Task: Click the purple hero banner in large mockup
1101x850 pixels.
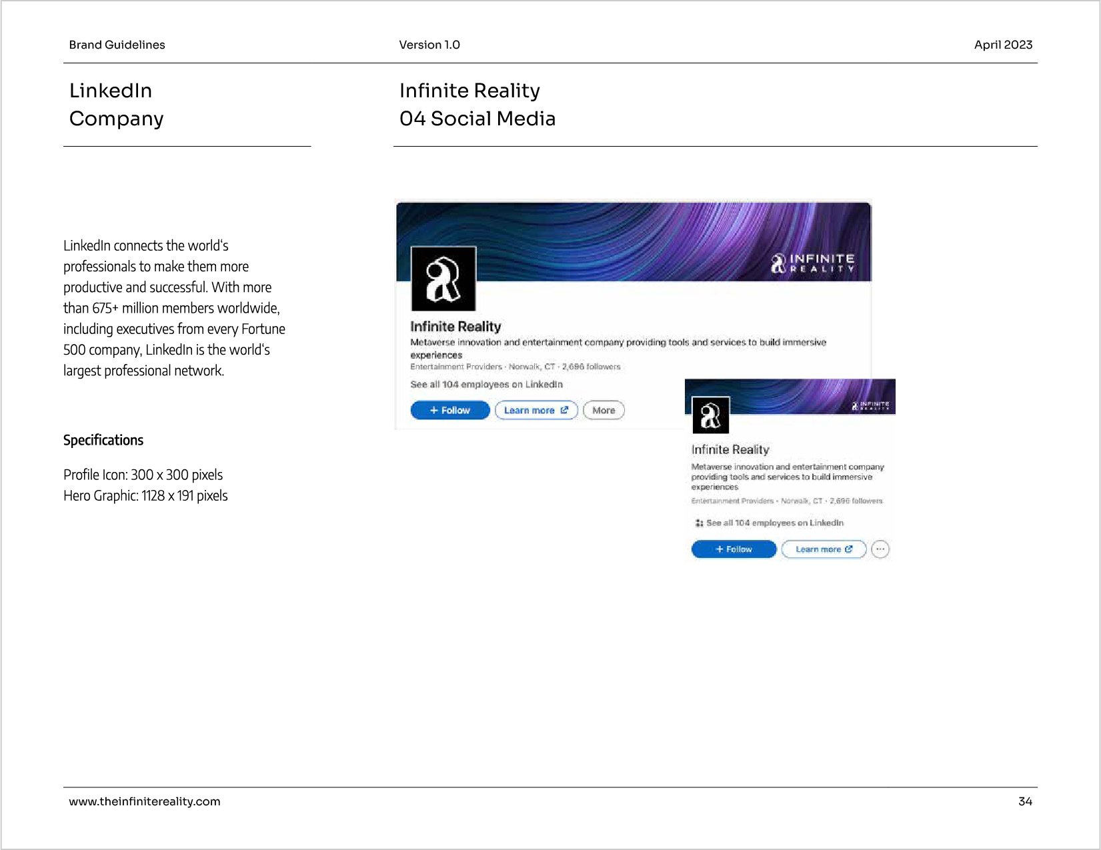Action: [634, 241]
